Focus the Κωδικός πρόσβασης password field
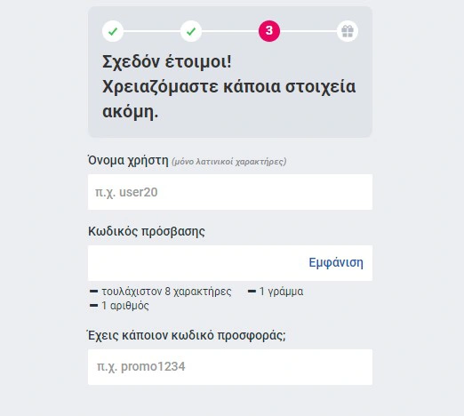The image size is (464, 416). tap(230, 263)
